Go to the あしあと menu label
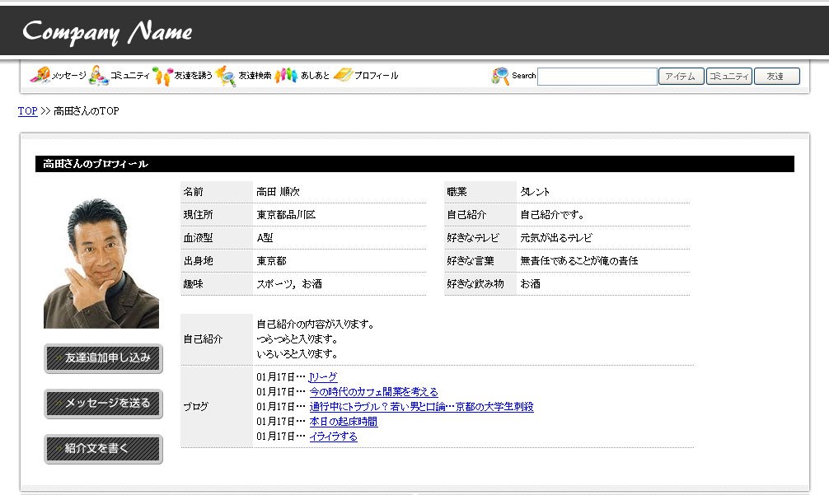The height and width of the screenshot is (495, 829). 315,76
